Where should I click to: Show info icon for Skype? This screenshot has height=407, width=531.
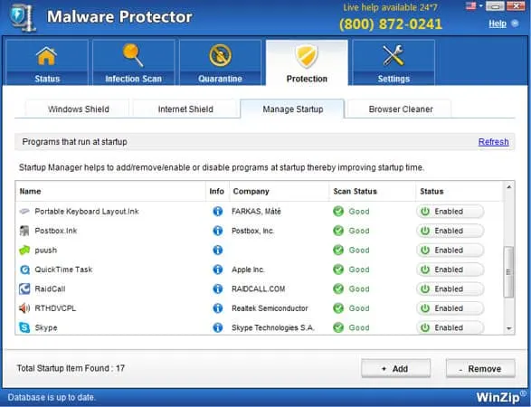click(x=218, y=327)
